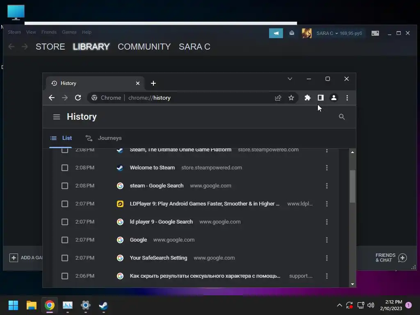This screenshot has height=315, width=420.
Task: Open the Chrome profile avatar icon
Action: [x=334, y=98]
